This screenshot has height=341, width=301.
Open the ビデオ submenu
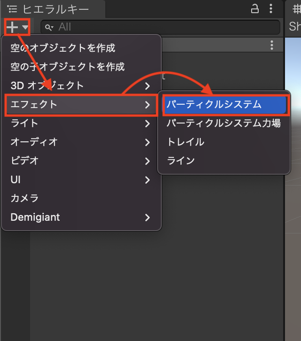coord(81,161)
